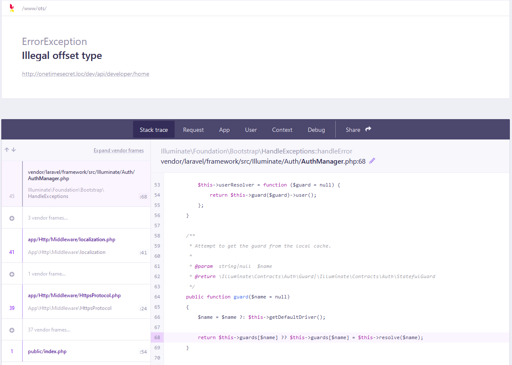Expand the 3 vendor frames plus icon
Screen dimensions: 512x365
pos(12,218)
